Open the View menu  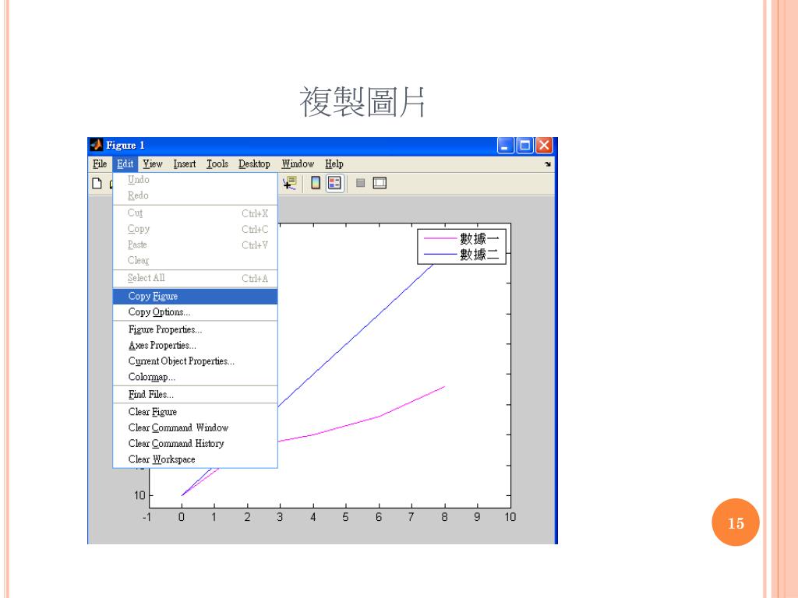point(152,164)
